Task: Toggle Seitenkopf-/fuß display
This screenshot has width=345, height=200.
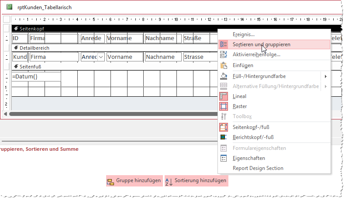Action: point(224,127)
